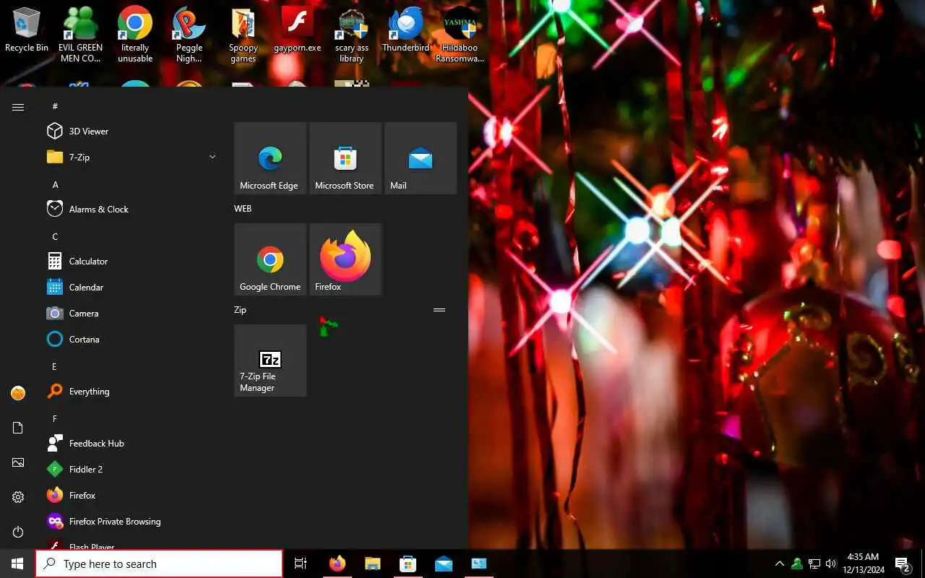
Task: Open the user account menu in Start sidebar
Action: (18, 393)
